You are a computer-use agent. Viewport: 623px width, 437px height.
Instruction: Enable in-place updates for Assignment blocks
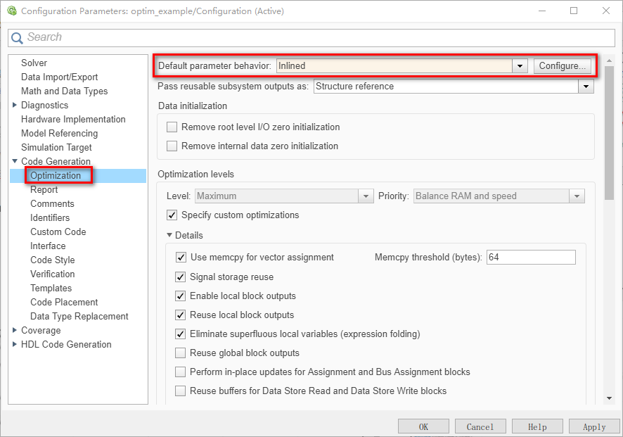[181, 372]
